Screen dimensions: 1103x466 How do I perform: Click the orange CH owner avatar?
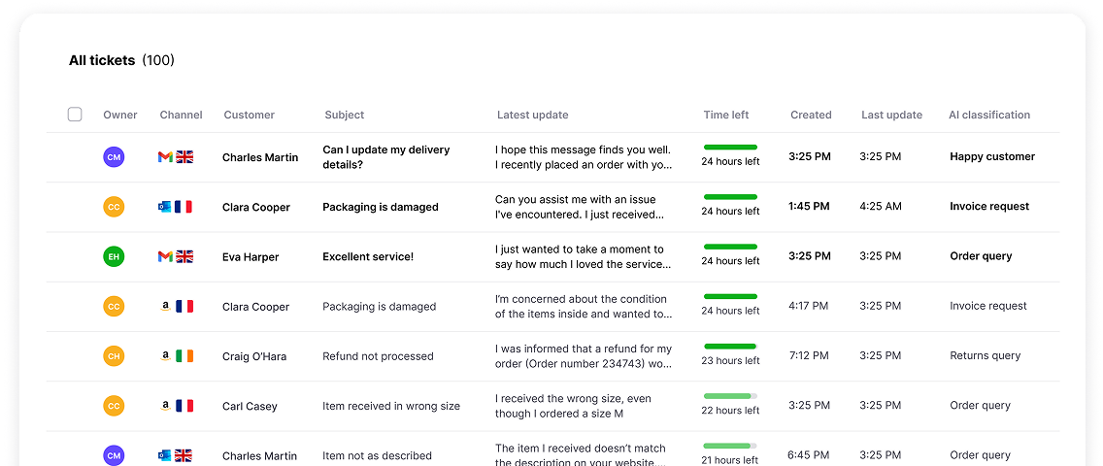(114, 356)
